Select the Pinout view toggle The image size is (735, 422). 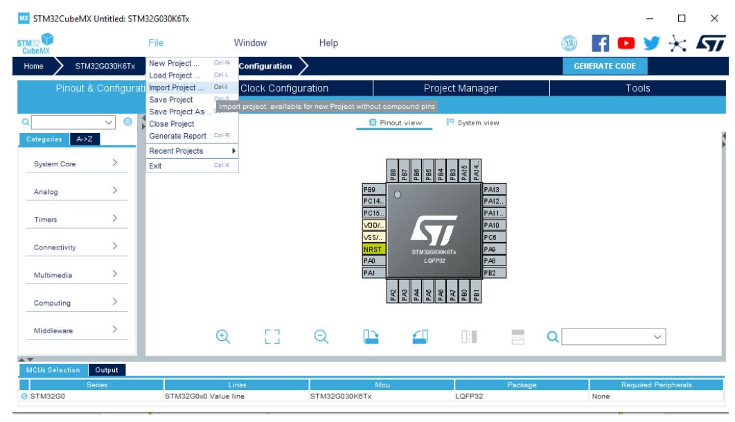pos(395,123)
